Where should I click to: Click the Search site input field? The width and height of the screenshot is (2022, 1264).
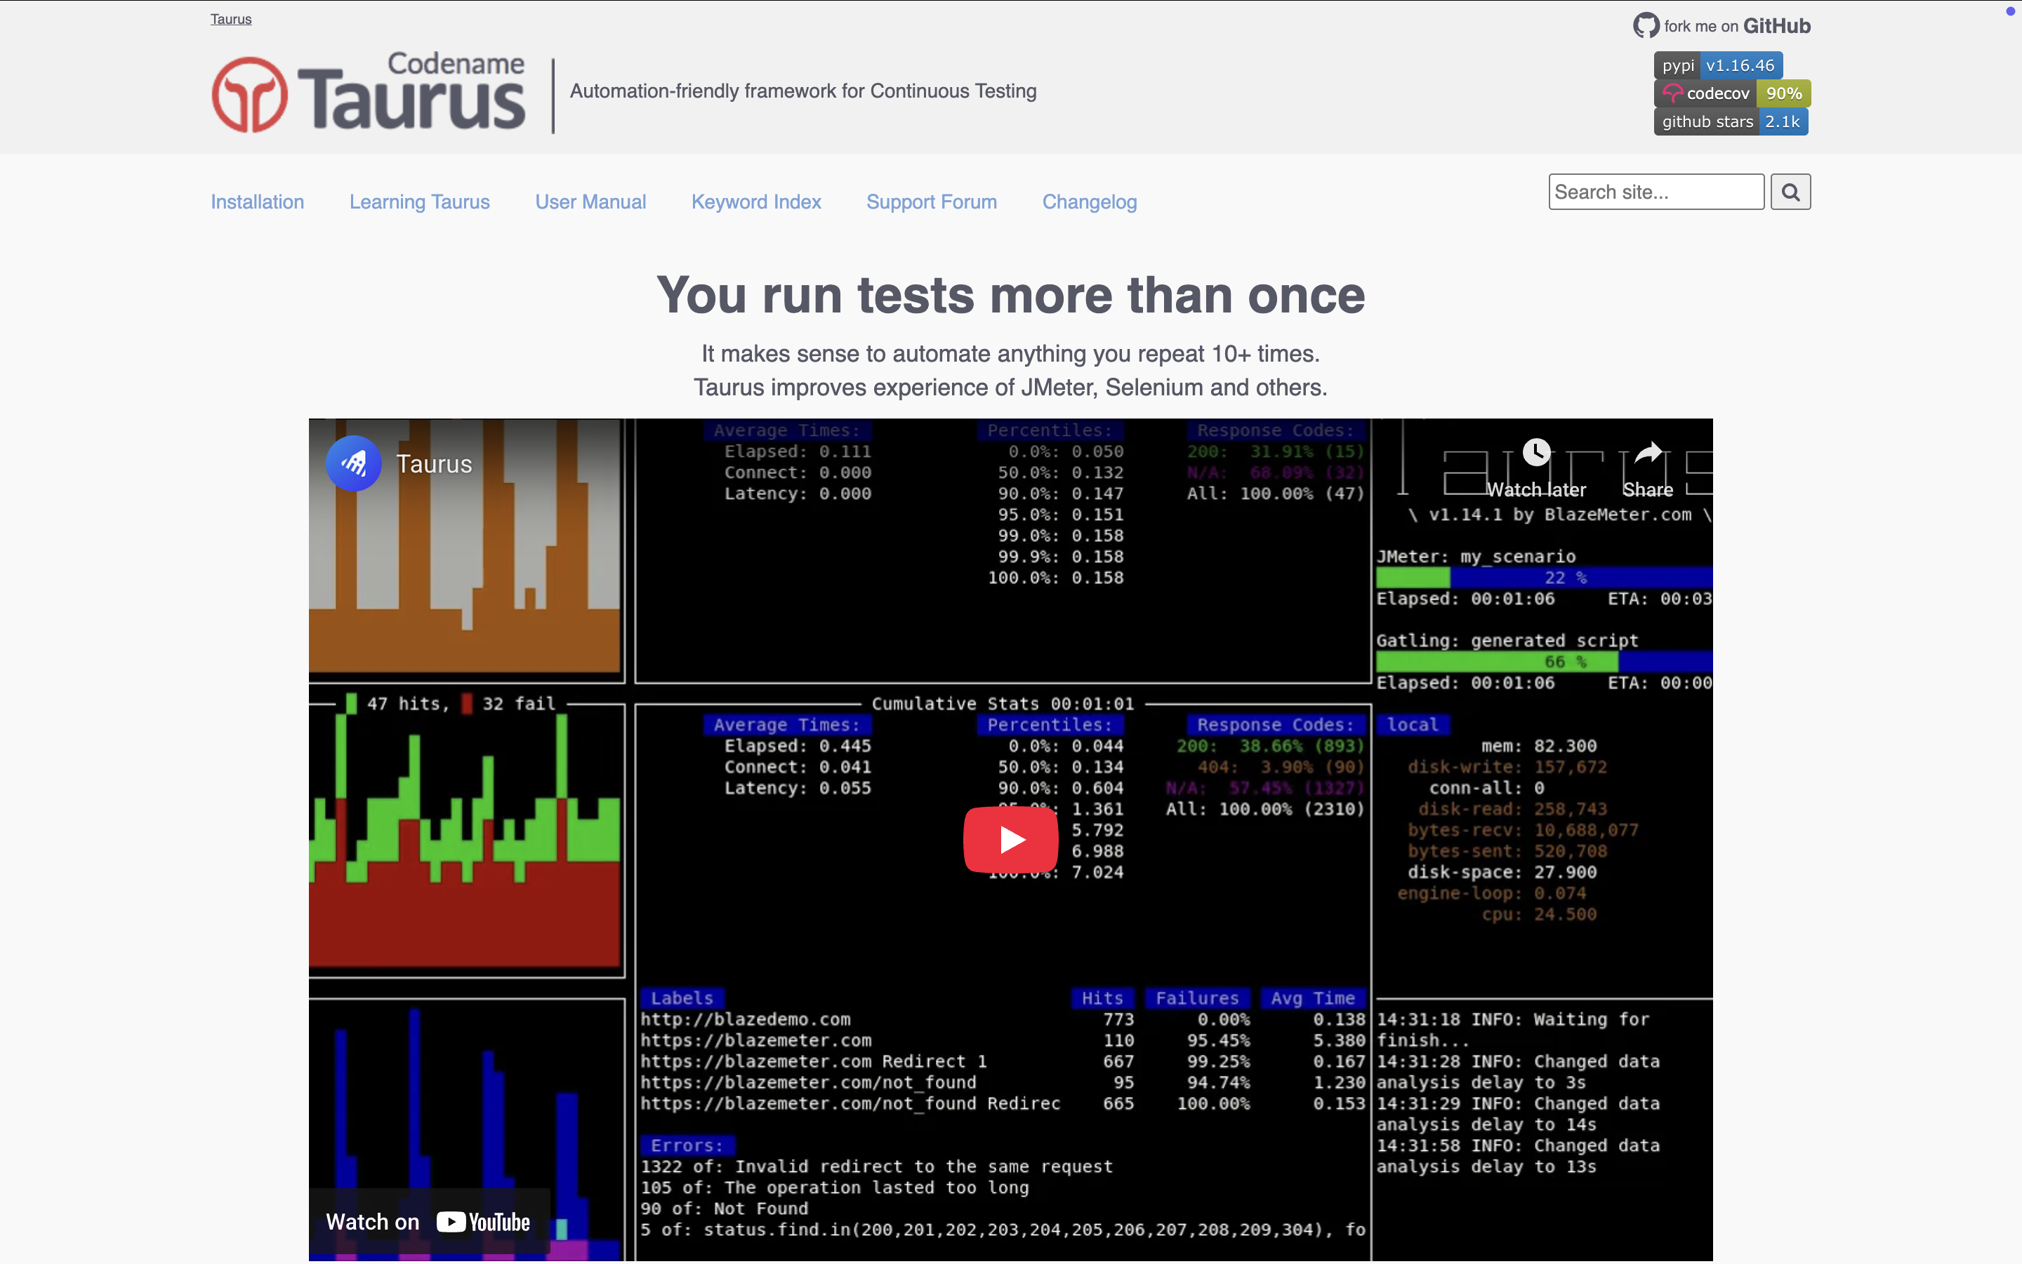(1656, 192)
